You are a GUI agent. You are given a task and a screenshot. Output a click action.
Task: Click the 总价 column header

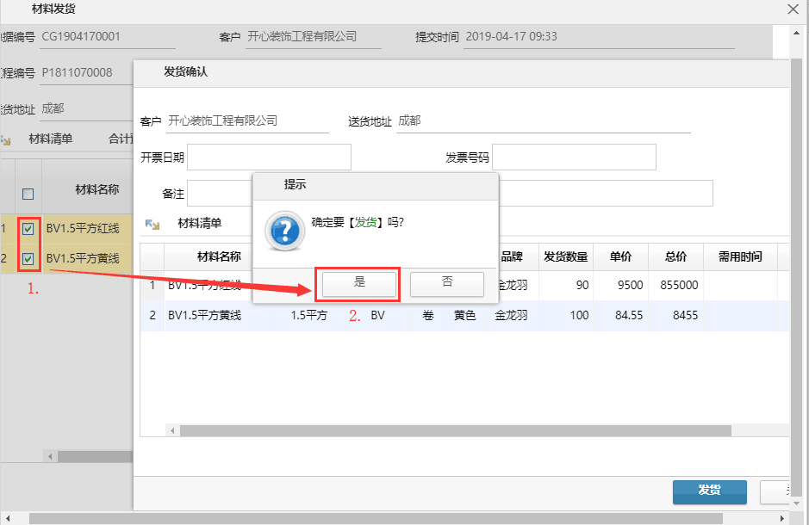coord(675,256)
